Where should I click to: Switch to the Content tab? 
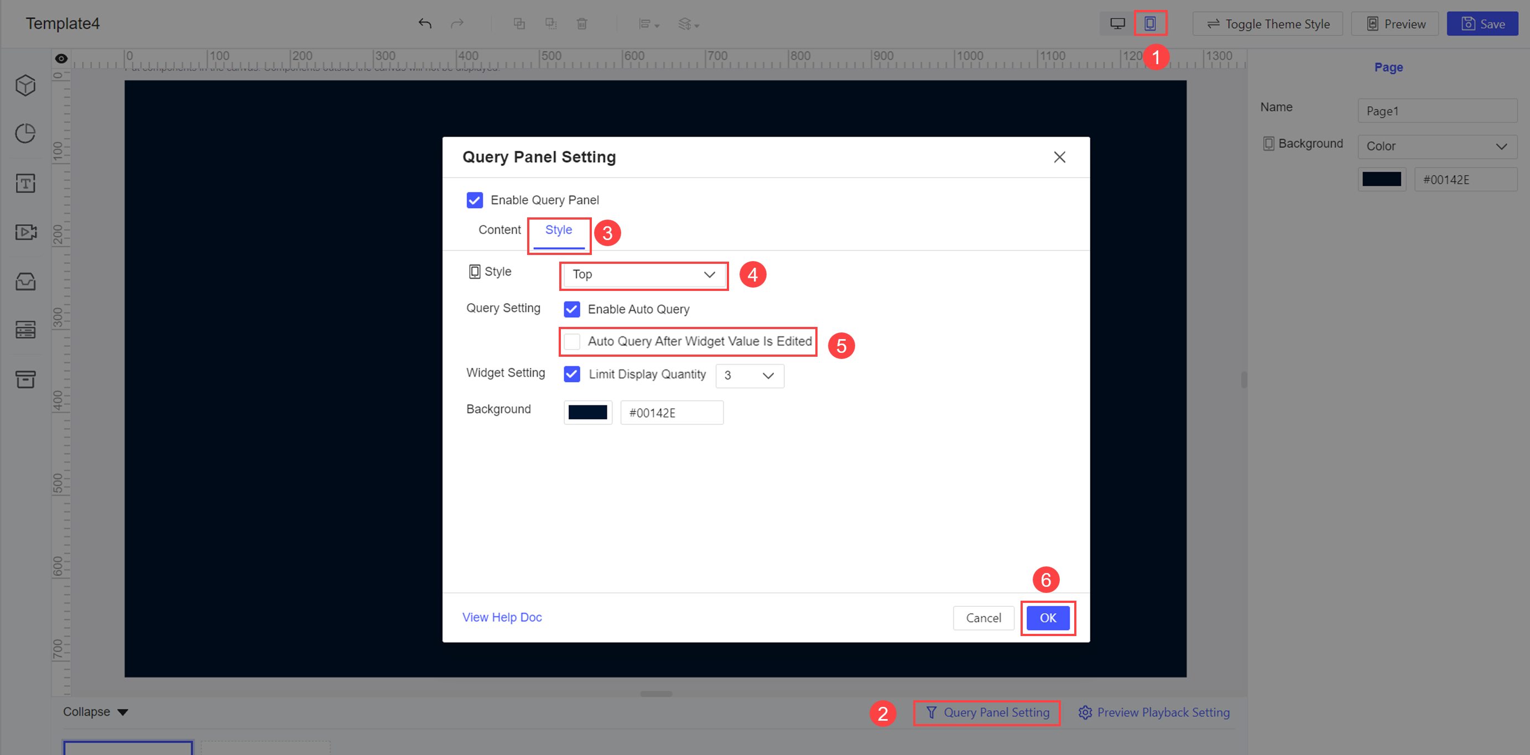pos(499,230)
